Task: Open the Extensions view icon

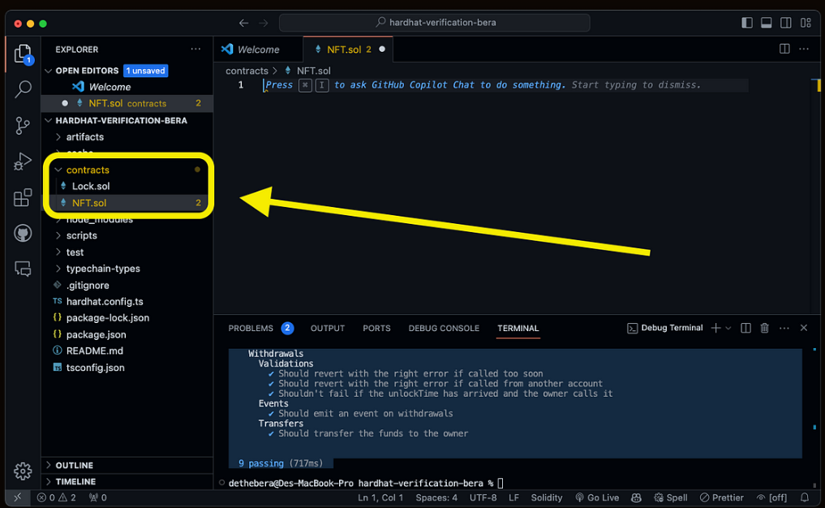Action: pos(23,197)
